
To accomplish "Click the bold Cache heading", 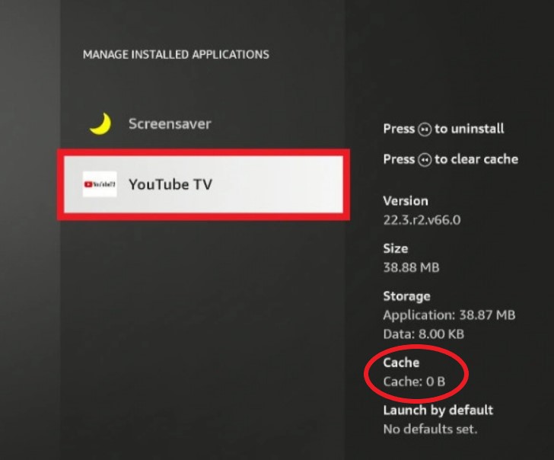I will coord(401,363).
